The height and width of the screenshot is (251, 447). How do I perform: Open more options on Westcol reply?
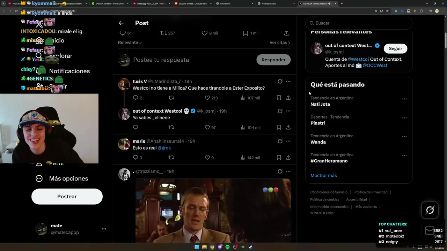pyautogui.click(x=288, y=111)
